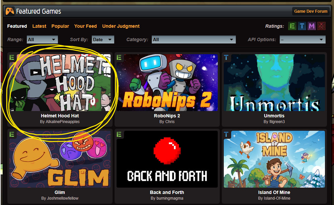Click the T rating badge on Island Of Mine
This screenshot has width=334, height=205.
(x=226, y=134)
